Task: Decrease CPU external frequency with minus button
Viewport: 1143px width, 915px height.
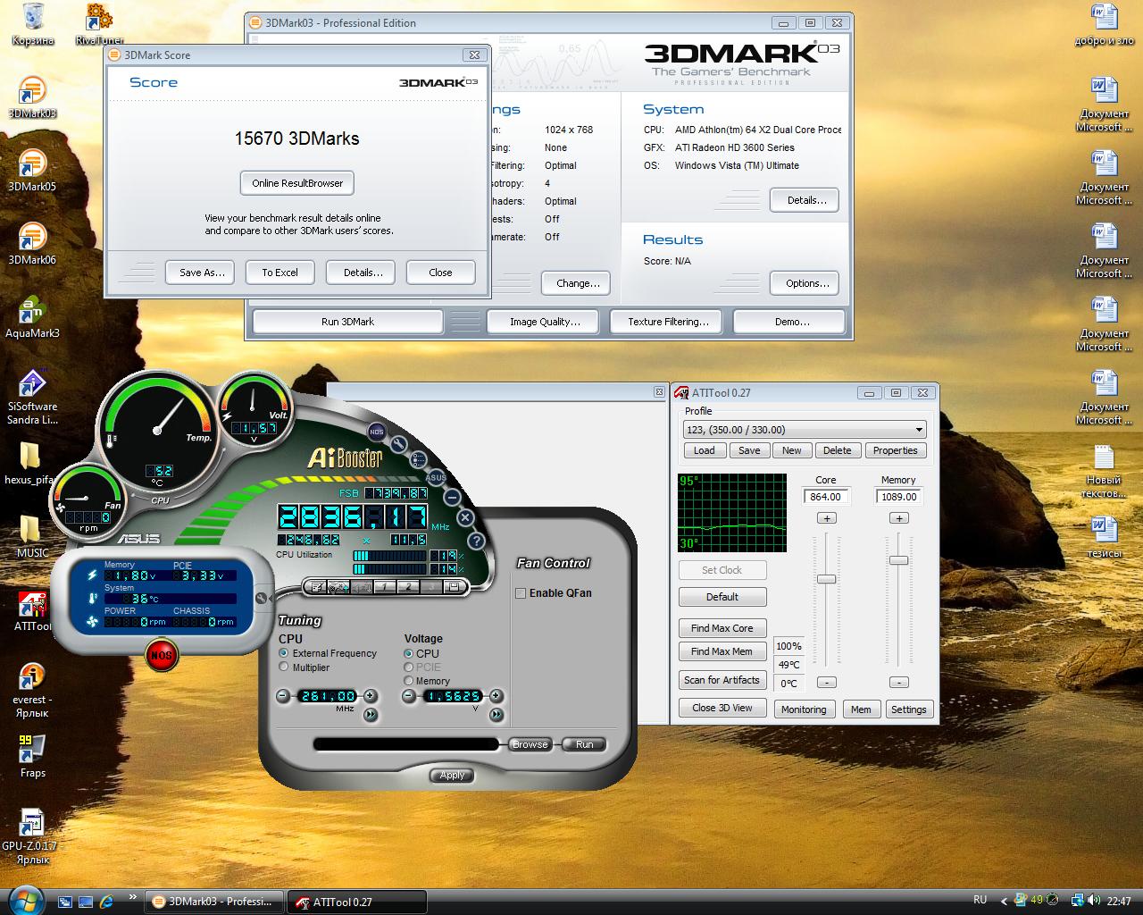Action: tap(283, 696)
